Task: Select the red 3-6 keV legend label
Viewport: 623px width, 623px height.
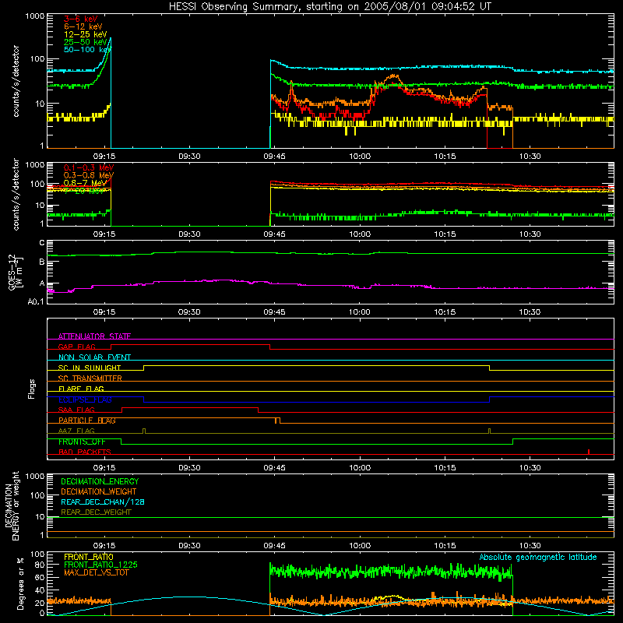Action: (81, 19)
